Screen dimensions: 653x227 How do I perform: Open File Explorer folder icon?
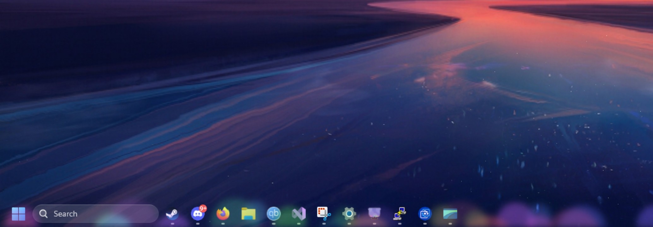(248, 214)
